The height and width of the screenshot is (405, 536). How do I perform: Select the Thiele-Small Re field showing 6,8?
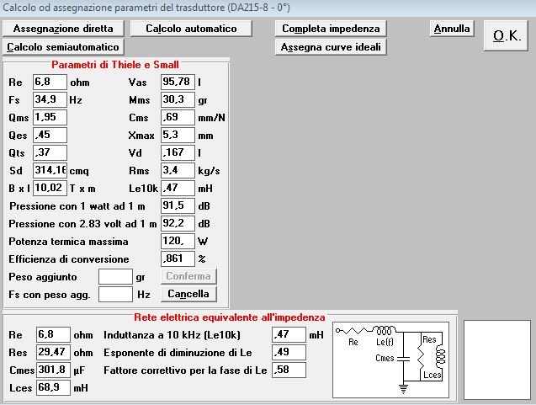pyautogui.click(x=50, y=83)
